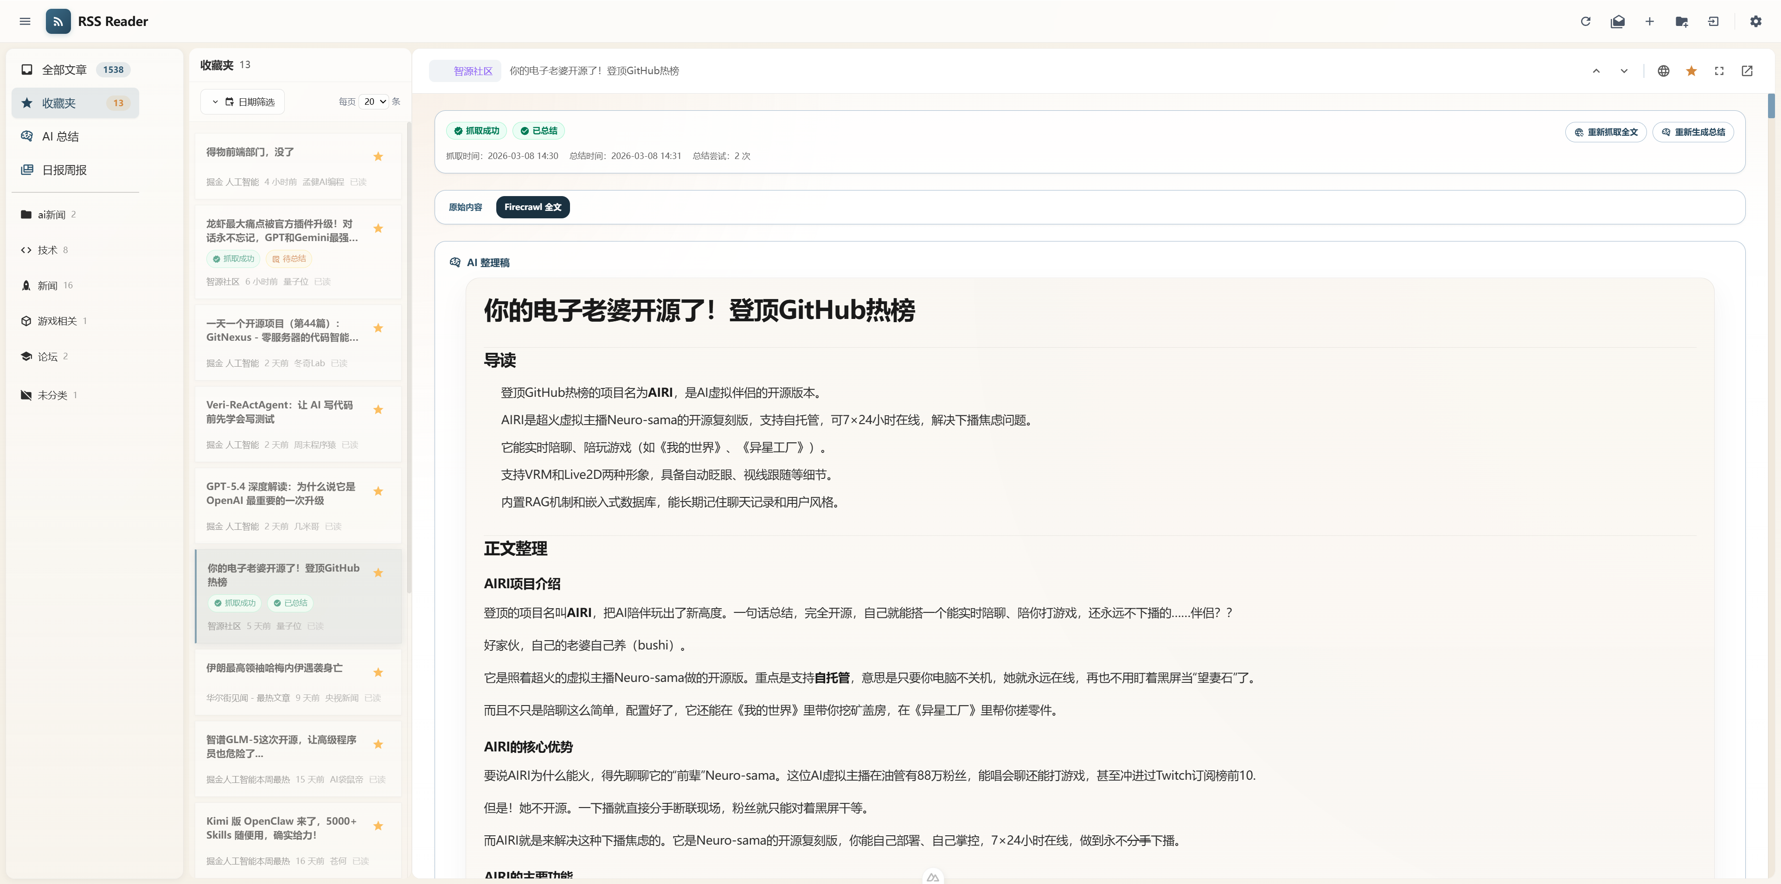Click the AI 整理稿 section icon
This screenshot has height=884, width=1781.
point(455,262)
